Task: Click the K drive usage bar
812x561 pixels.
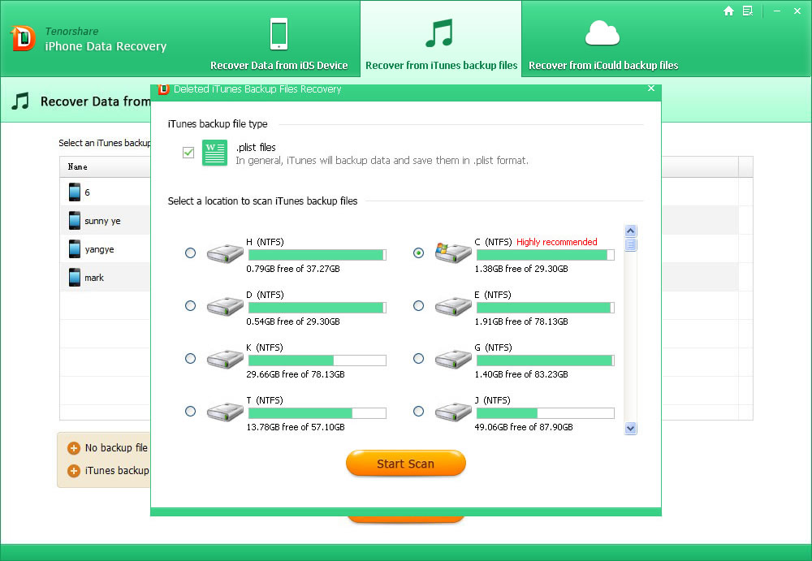Action: click(x=317, y=360)
